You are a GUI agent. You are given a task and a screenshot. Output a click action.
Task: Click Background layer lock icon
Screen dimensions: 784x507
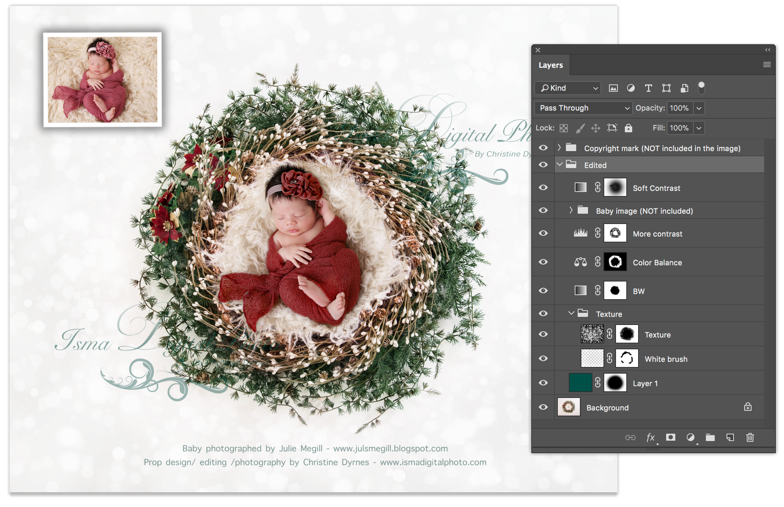coord(748,407)
